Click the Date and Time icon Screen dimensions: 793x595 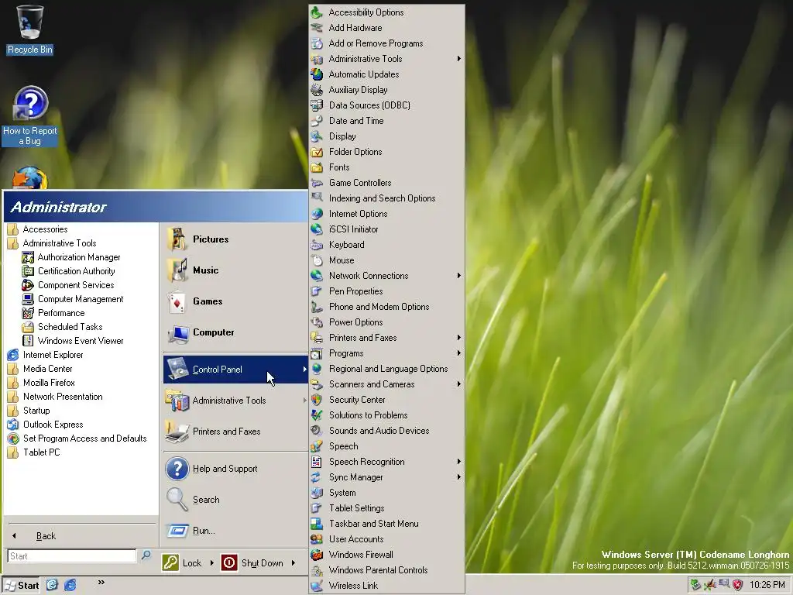tap(317, 121)
